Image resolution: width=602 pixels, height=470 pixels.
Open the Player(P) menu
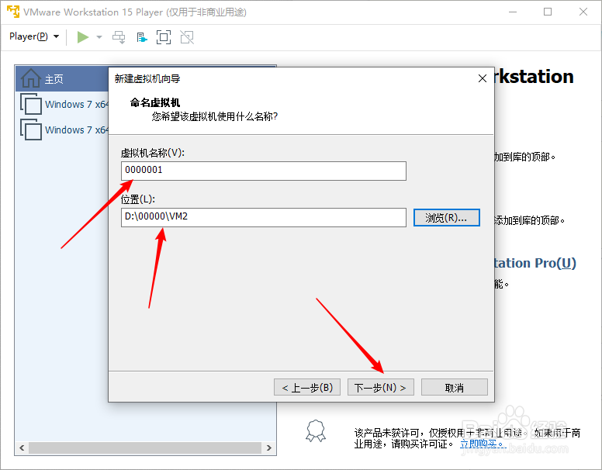[34, 36]
